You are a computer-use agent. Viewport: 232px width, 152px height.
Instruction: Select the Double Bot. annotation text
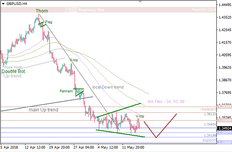(x=14, y=71)
